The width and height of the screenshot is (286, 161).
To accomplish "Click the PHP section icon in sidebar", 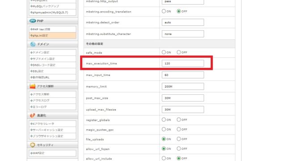I will click(x=33, y=21).
